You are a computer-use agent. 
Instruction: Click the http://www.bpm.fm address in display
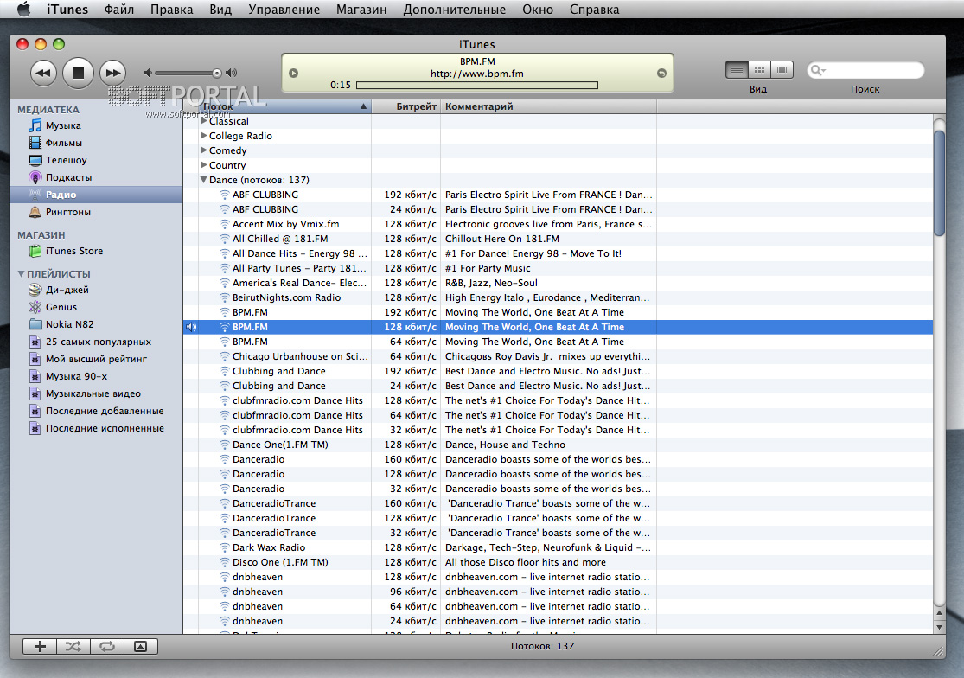pyautogui.click(x=477, y=74)
